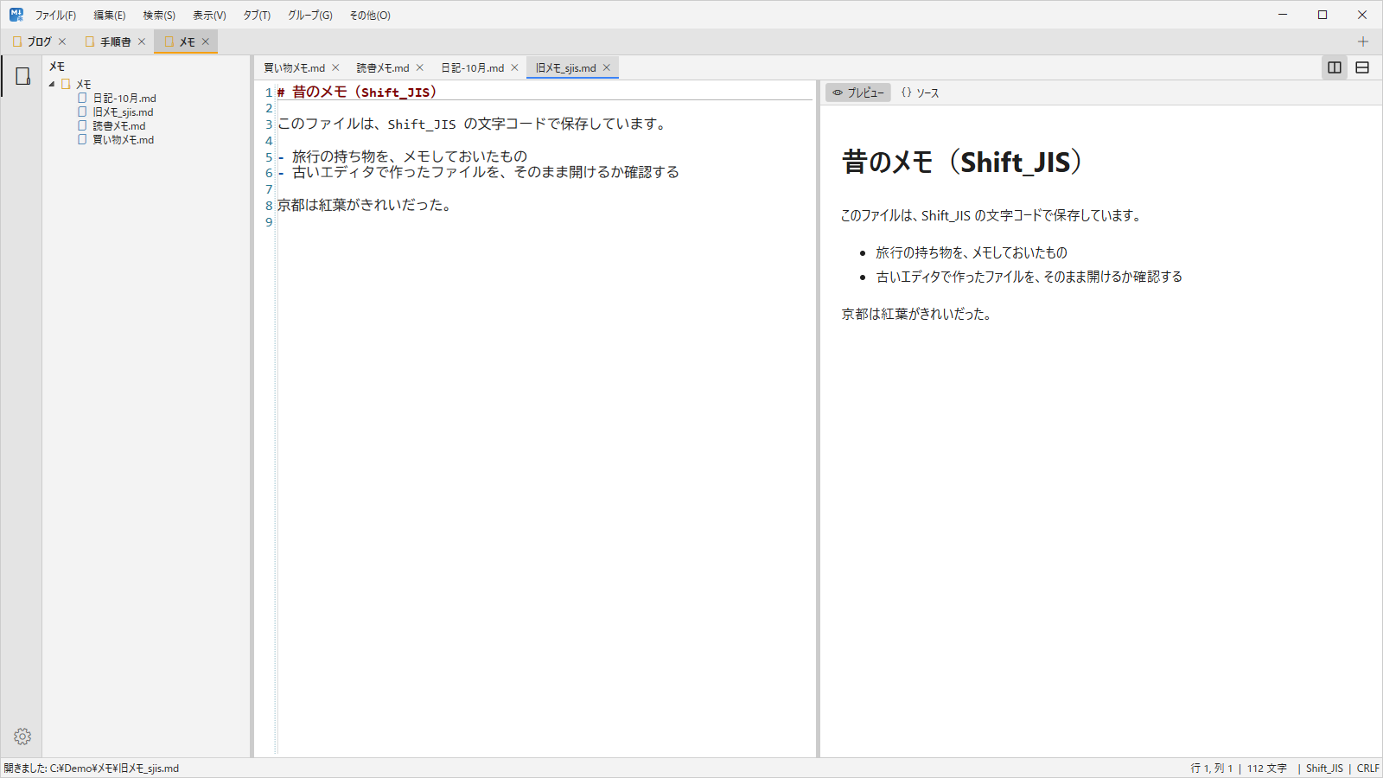Switch to top-bottom split layout icon
This screenshot has width=1383, height=778.
click(x=1362, y=67)
